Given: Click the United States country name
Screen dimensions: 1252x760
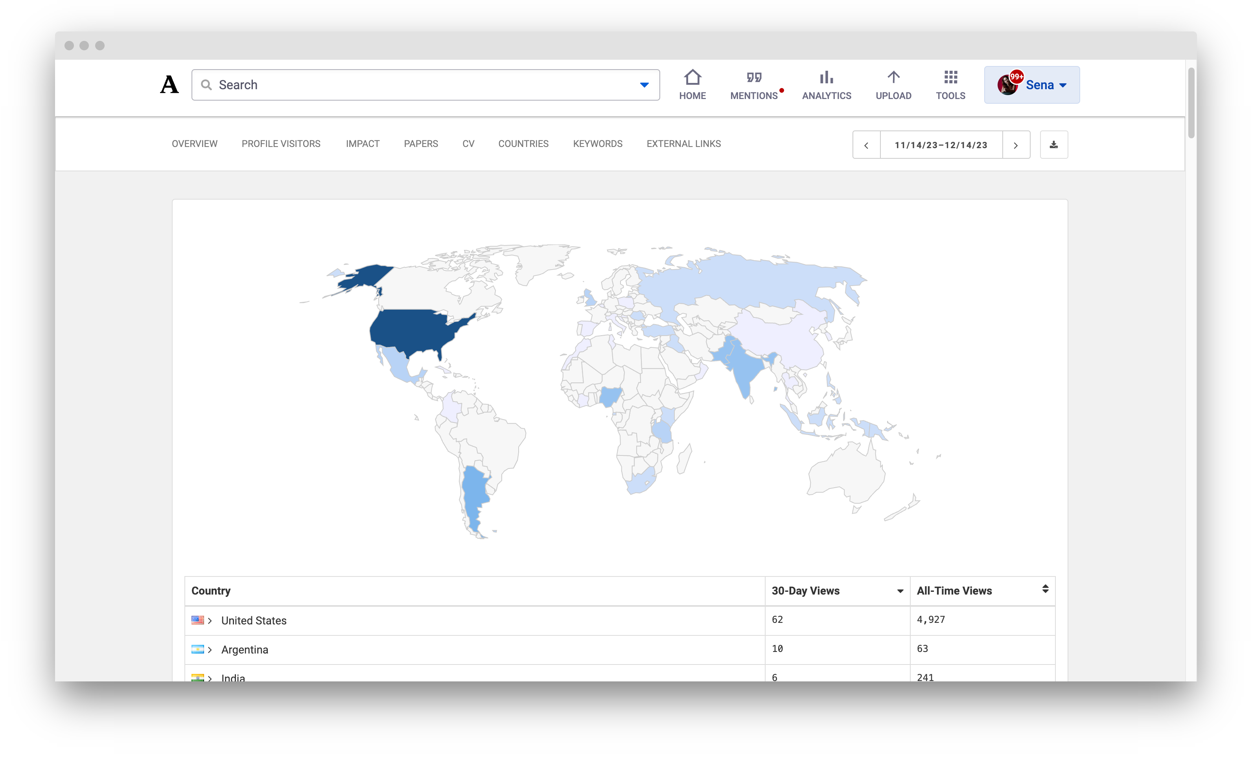Looking at the screenshot, I should (254, 620).
